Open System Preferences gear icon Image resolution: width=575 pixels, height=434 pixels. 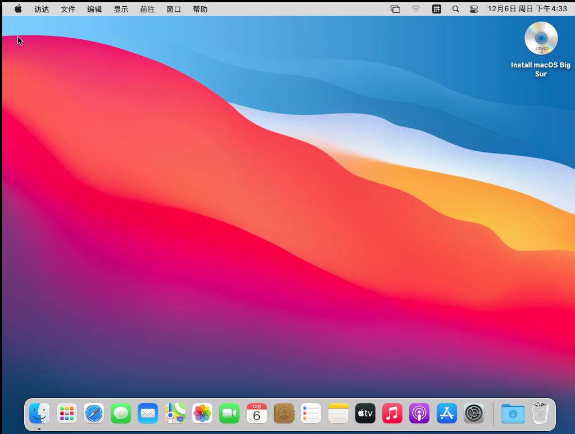pos(474,414)
